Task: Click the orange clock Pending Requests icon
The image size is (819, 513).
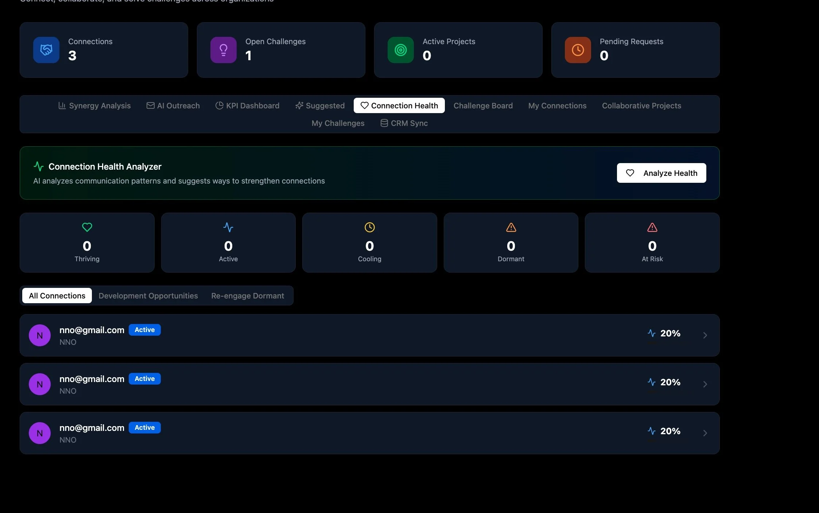Action: [578, 50]
